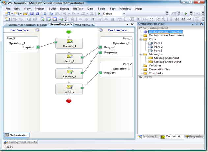Click the Align to Grid icon

click(x=72, y=19)
